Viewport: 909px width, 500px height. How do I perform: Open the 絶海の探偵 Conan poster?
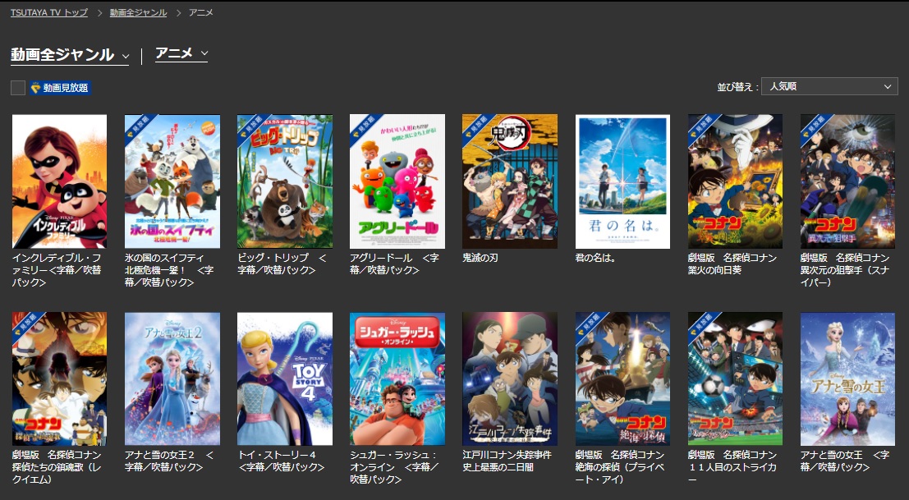[x=622, y=379]
